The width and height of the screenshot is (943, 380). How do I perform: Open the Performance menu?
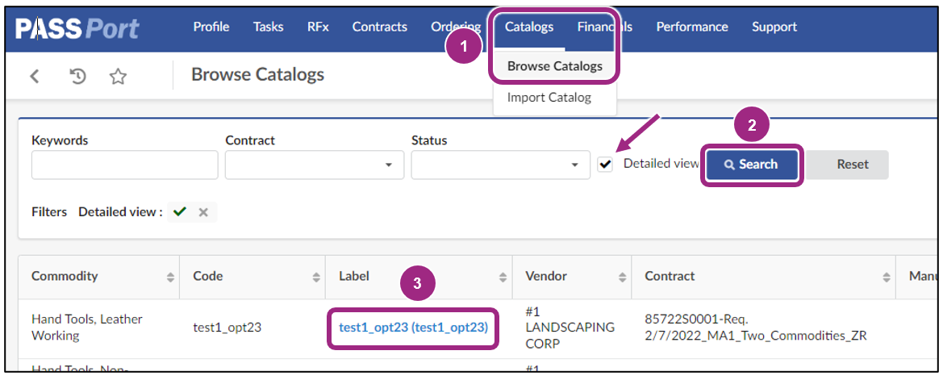[692, 27]
